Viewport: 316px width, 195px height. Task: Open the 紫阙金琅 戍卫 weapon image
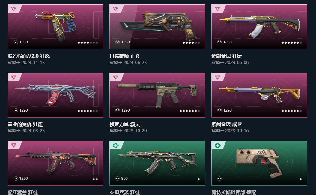point(260,95)
